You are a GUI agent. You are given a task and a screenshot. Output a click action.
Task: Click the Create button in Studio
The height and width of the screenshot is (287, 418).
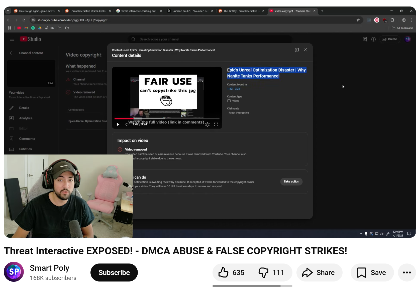tap(390, 39)
